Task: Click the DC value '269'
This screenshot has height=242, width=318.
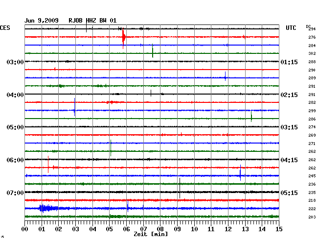Action: [x=312, y=135]
